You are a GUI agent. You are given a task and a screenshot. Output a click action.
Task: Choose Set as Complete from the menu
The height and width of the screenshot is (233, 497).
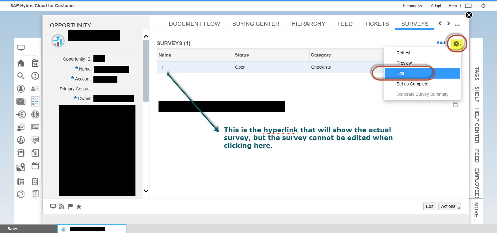pos(422,84)
